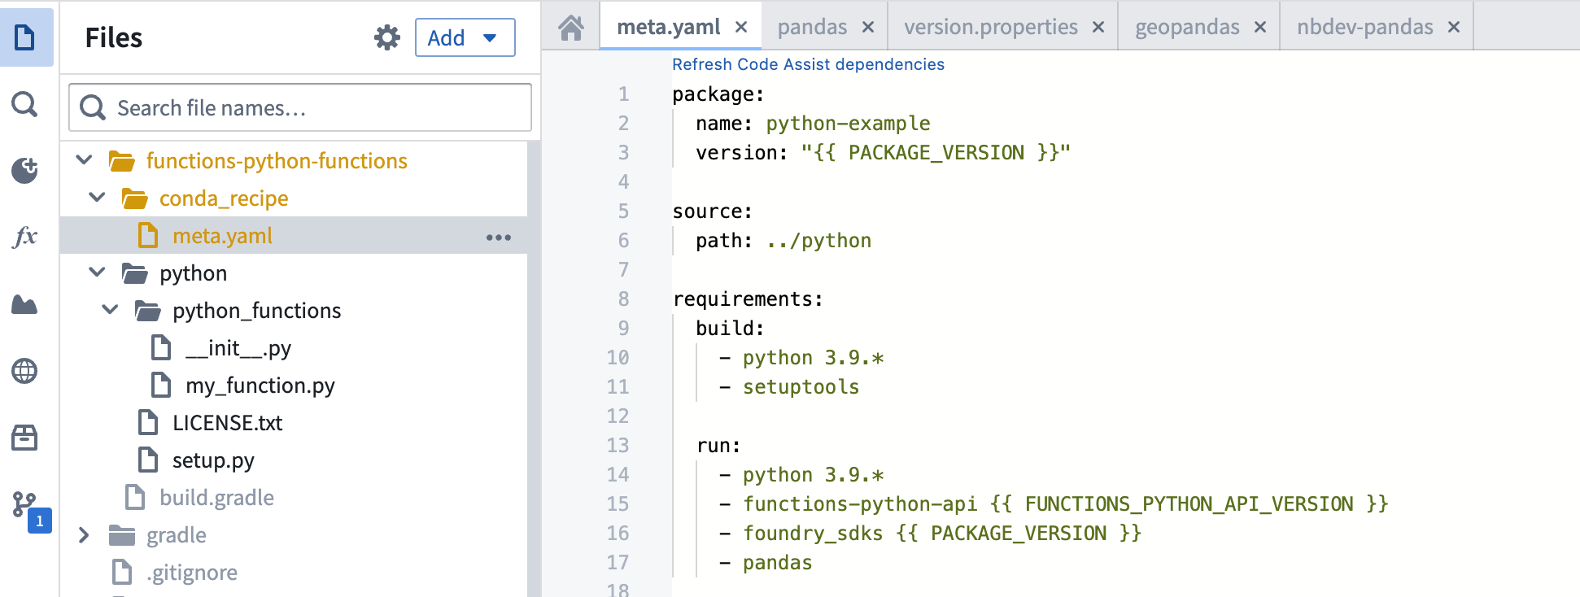Open the globe sidebar icon

point(25,371)
